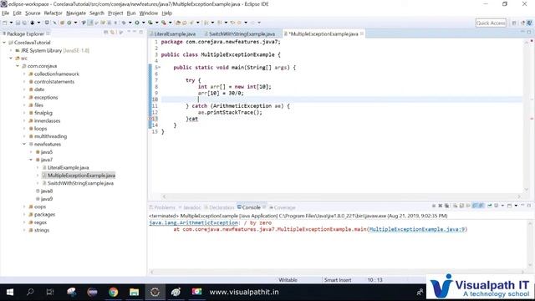Open Package Explorer View Menu icon
The height and width of the screenshot is (301, 535).
pos(129,32)
